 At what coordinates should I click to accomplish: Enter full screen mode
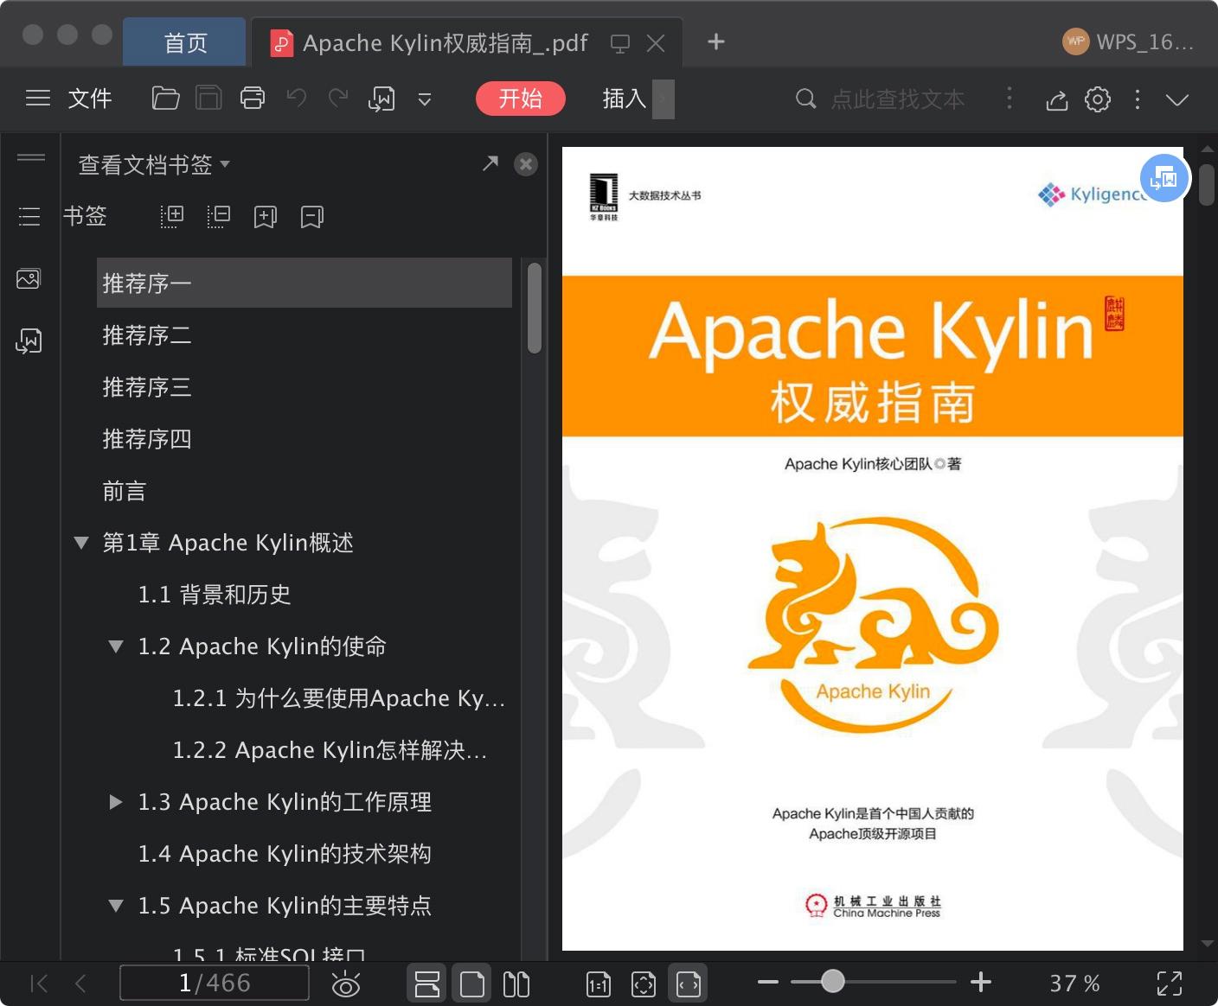(x=1170, y=984)
